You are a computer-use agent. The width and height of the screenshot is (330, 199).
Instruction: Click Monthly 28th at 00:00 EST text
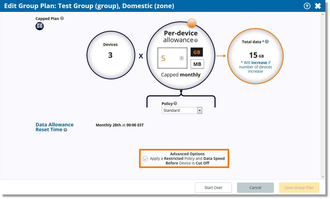(120, 125)
